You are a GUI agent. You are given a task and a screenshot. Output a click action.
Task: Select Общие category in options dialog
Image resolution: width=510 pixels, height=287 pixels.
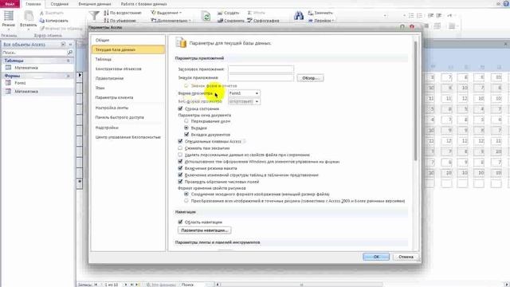pos(128,40)
